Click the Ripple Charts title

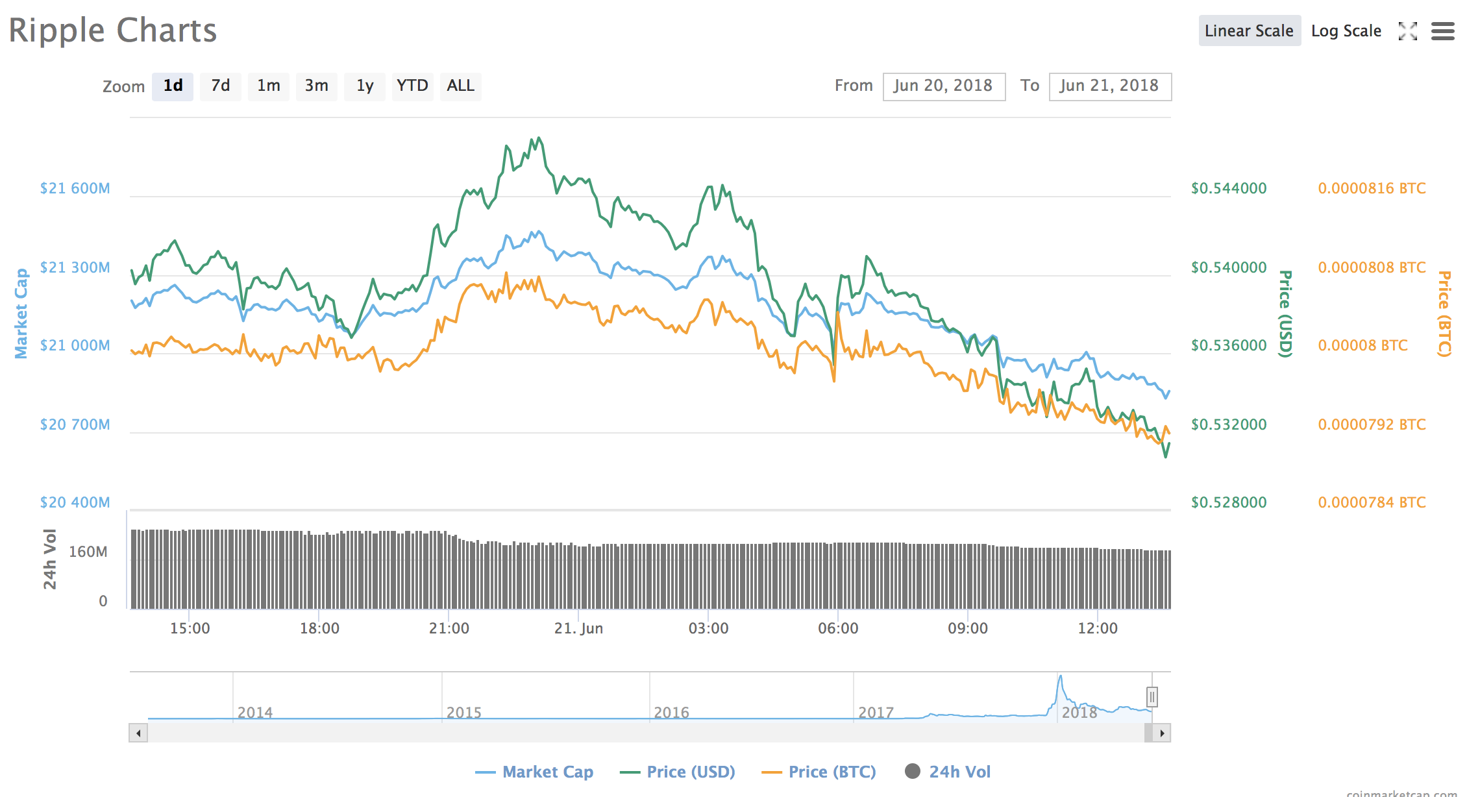coord(112,31)
